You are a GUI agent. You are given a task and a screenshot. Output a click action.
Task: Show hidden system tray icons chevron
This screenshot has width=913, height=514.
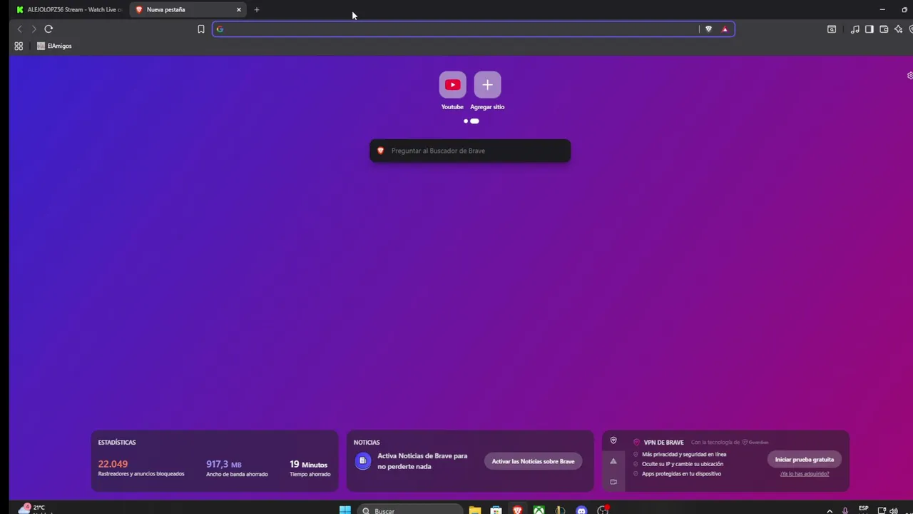click(830, 511)
